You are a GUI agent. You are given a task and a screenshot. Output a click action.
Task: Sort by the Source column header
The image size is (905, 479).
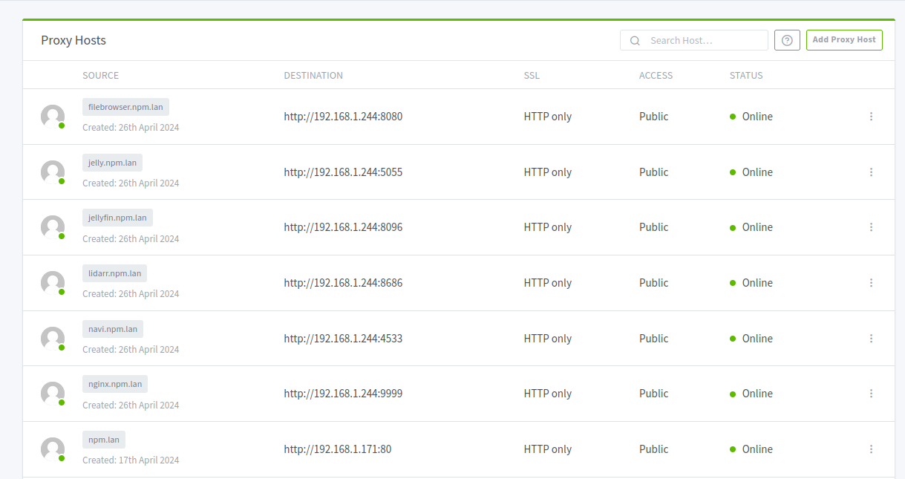click(100, 75)
